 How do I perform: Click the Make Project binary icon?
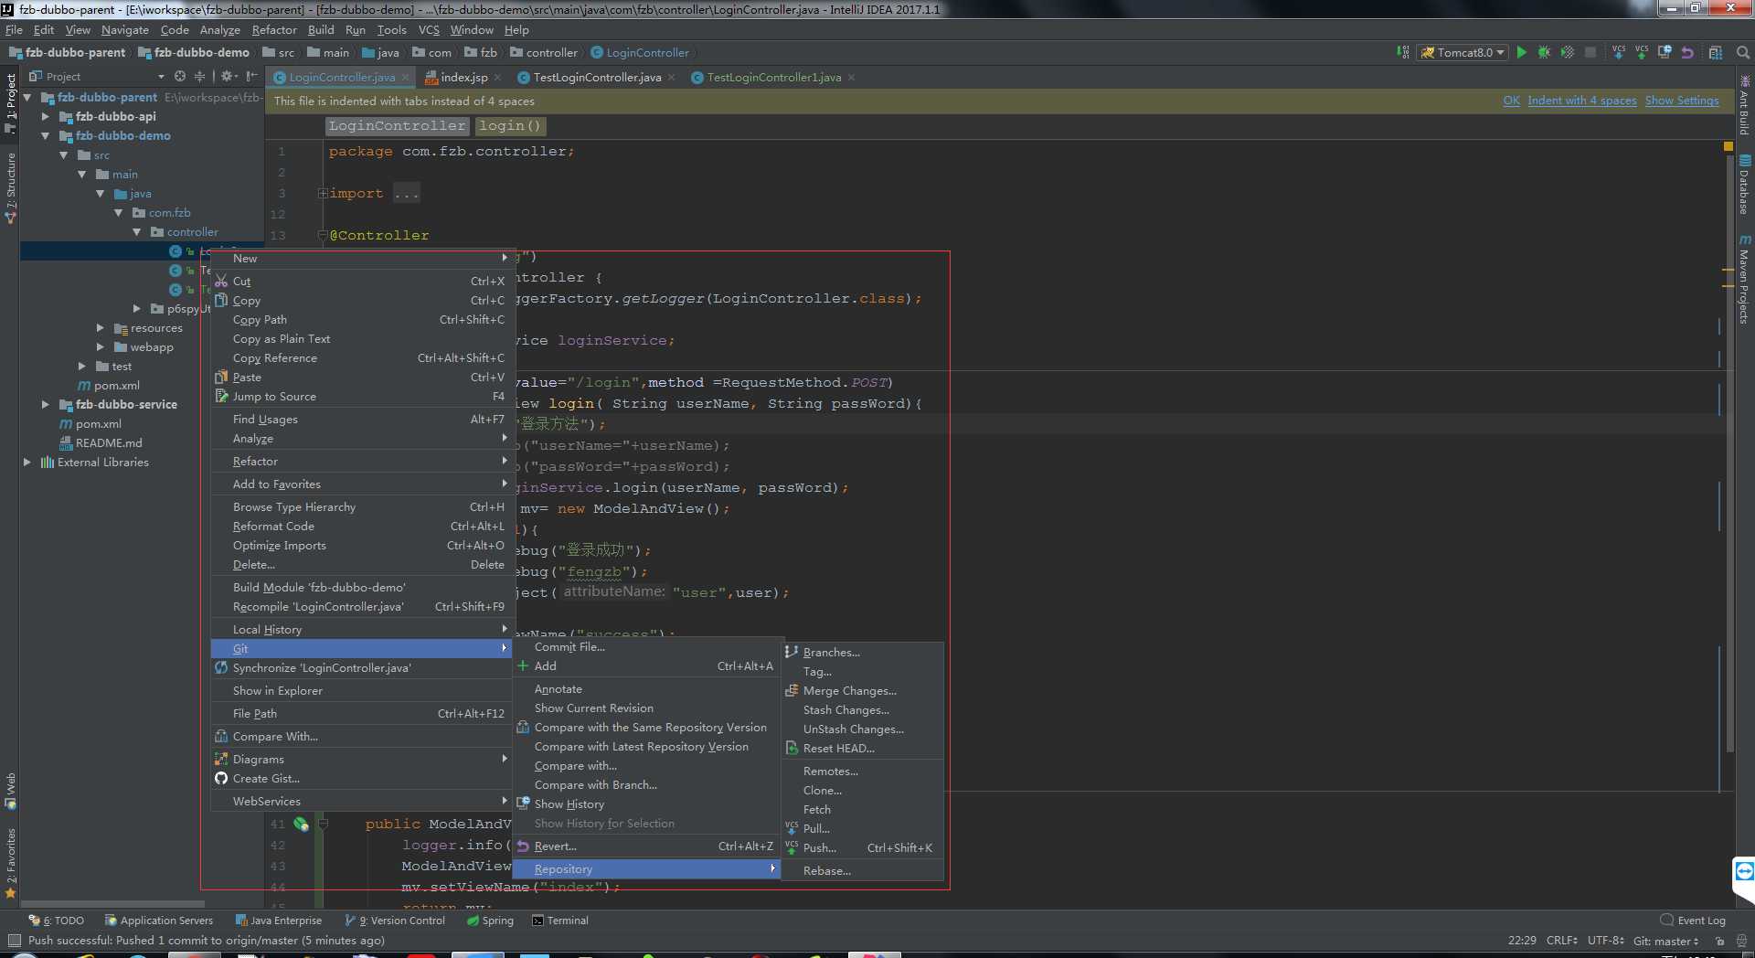pos(1403,52)
